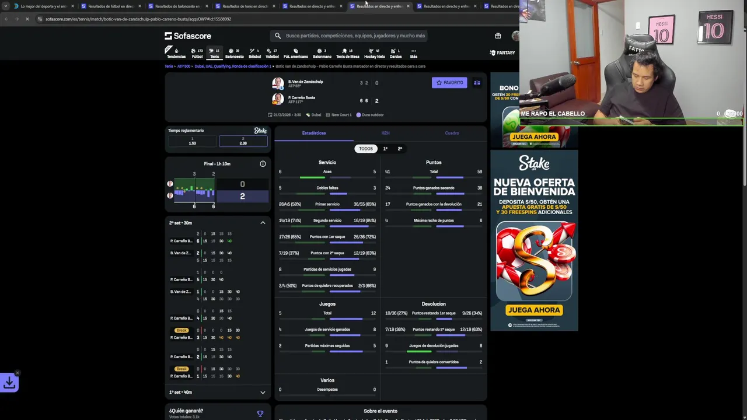
Task: Click the Sofascore logo
Action: tap(187, 36)
